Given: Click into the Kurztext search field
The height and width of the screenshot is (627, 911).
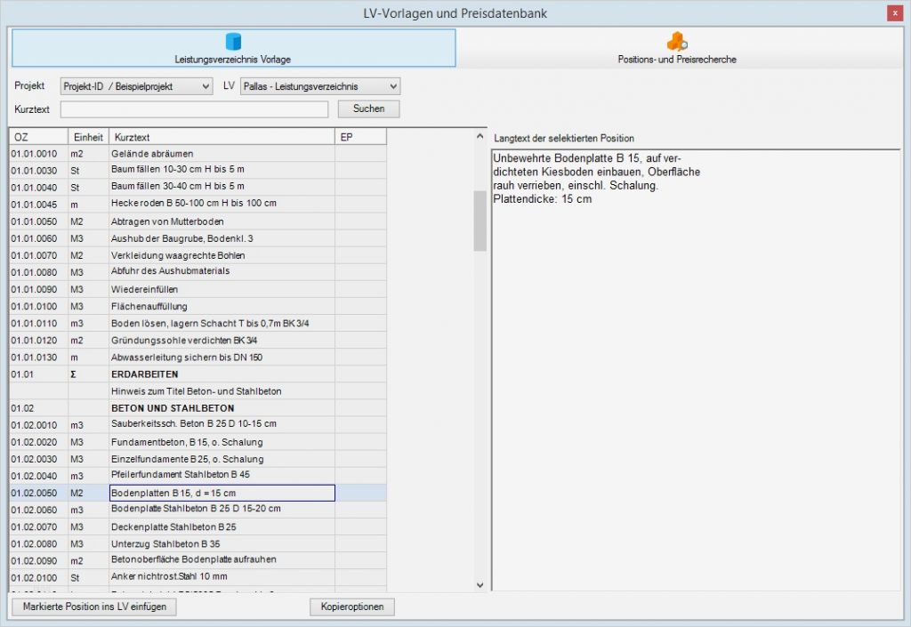Looking at the screenshot, I should pos(194,109).
